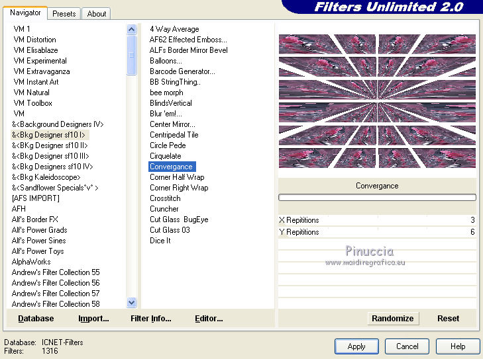
Task: Click the Convergance preview image
Action: [x=377, y=101]
